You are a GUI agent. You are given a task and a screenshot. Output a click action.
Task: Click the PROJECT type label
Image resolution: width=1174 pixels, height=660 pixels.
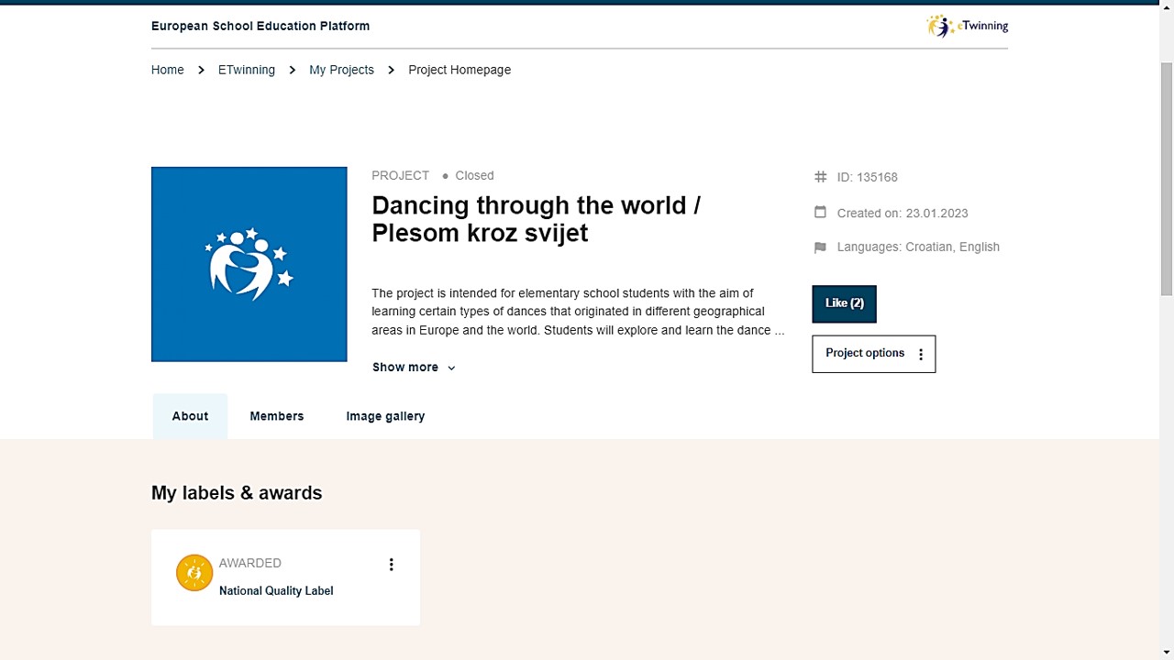coord(400,175)
